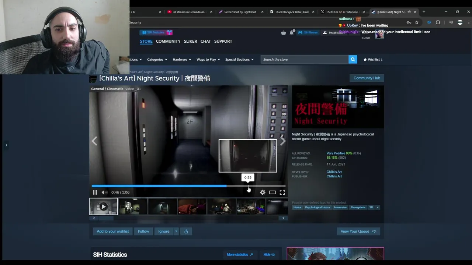The height and width of the screenshot is (265, 472).
Task: Select the first video thumbnail with play icon
Action: [104, 206]
